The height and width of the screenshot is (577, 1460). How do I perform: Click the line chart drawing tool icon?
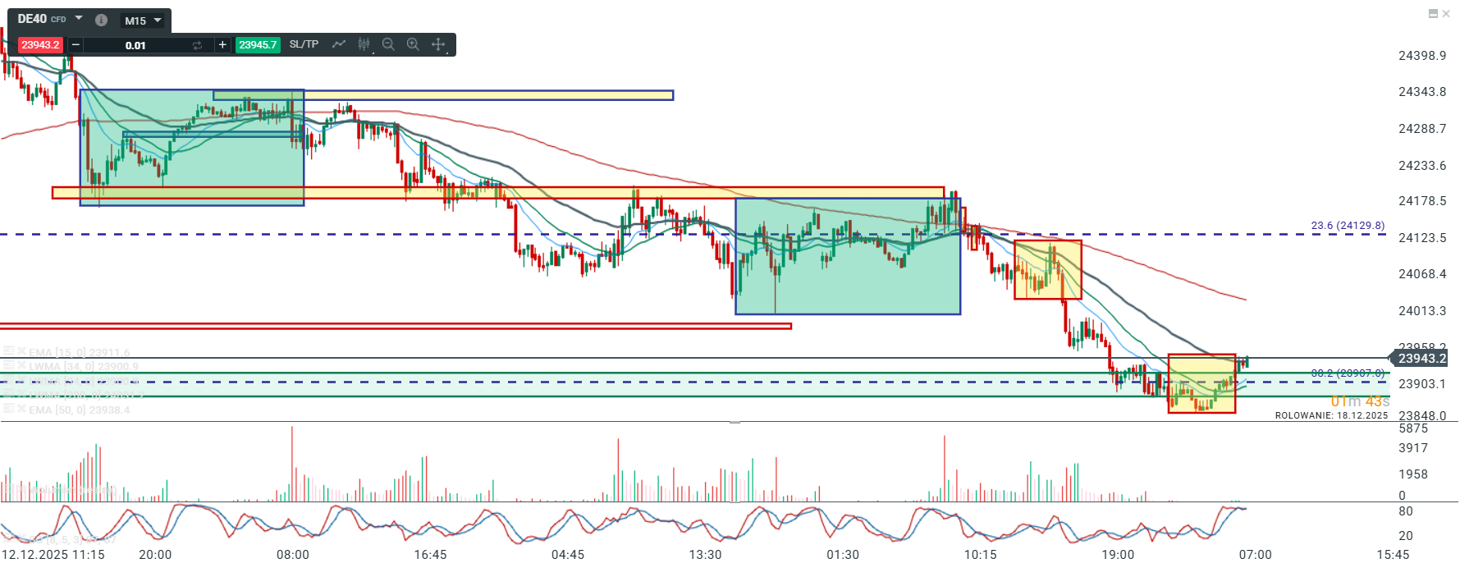coord(339,44)
